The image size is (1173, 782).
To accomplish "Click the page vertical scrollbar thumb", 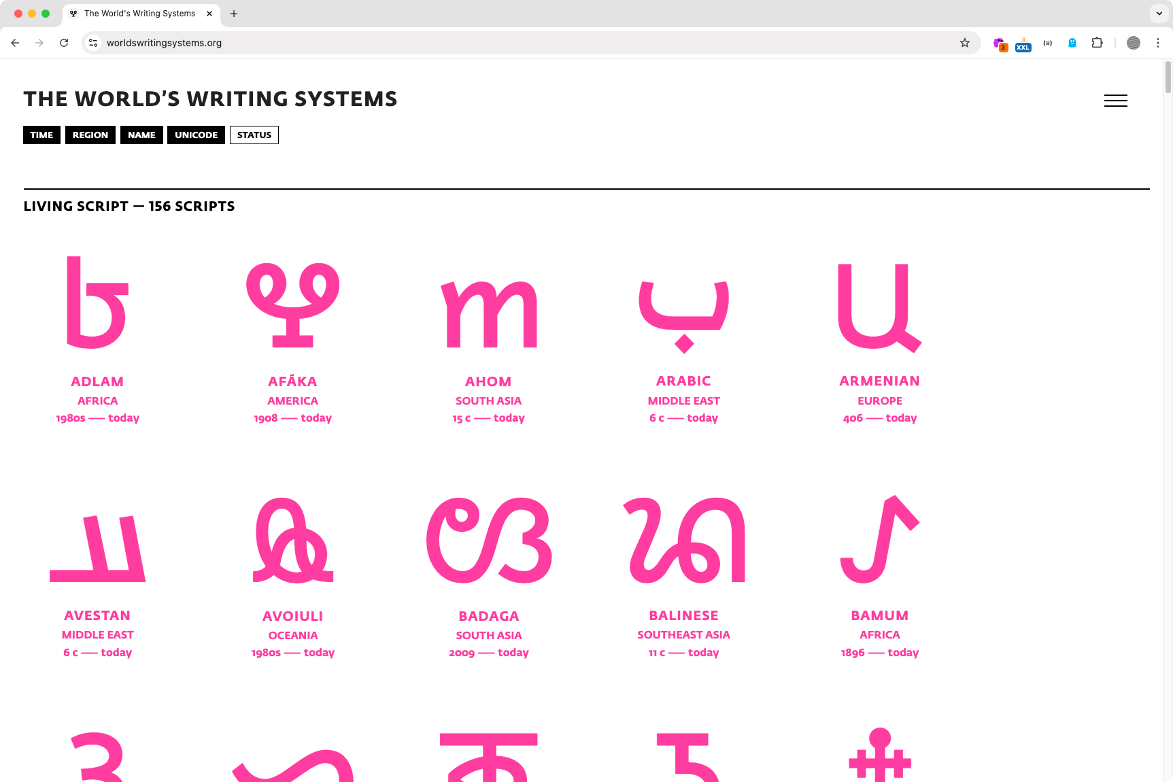I will point(1168,77).
